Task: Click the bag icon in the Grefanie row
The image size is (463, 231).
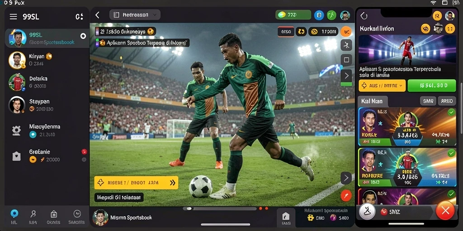Action: pyautogui.click(x=17, y=156)
